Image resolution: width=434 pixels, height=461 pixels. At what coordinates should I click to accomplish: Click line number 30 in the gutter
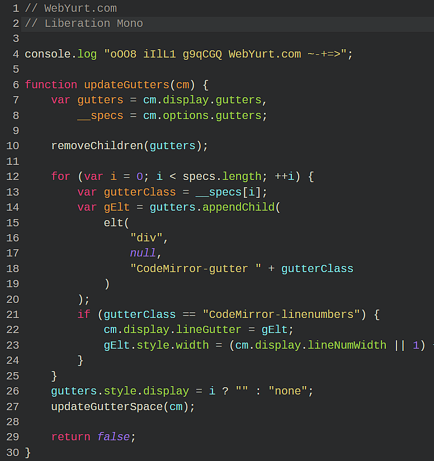click(x=13, y=453)
